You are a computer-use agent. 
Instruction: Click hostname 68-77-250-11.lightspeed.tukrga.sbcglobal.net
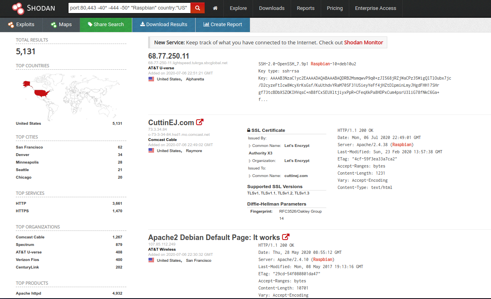188,63
